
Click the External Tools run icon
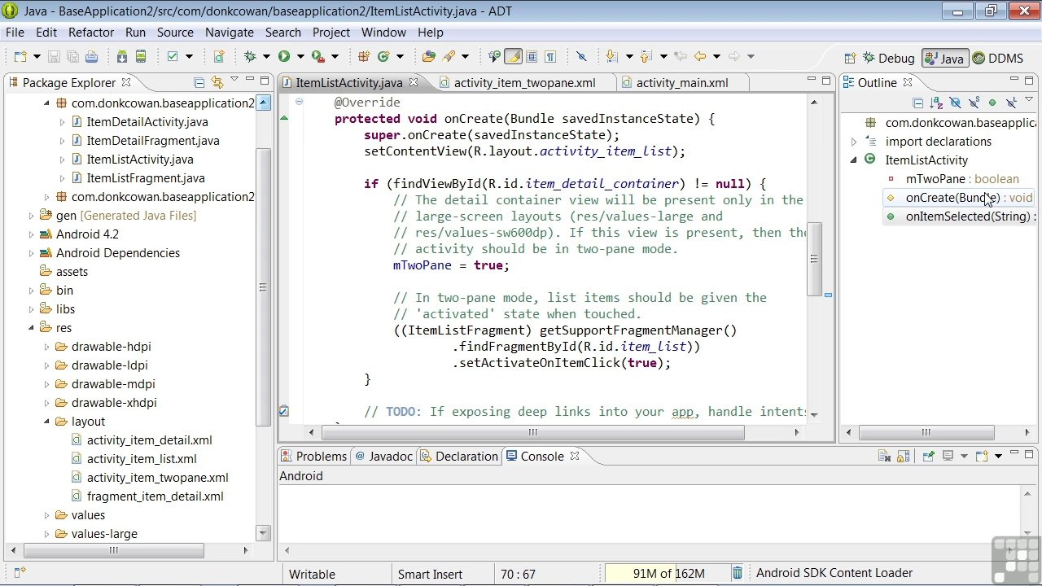[x=317, y=56]
